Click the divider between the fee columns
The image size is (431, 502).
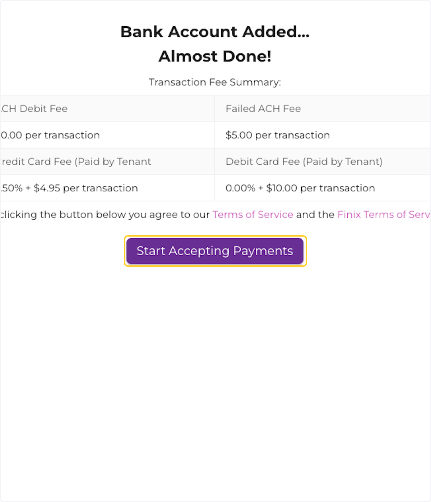pyautogui.click(x=214, y=148)
